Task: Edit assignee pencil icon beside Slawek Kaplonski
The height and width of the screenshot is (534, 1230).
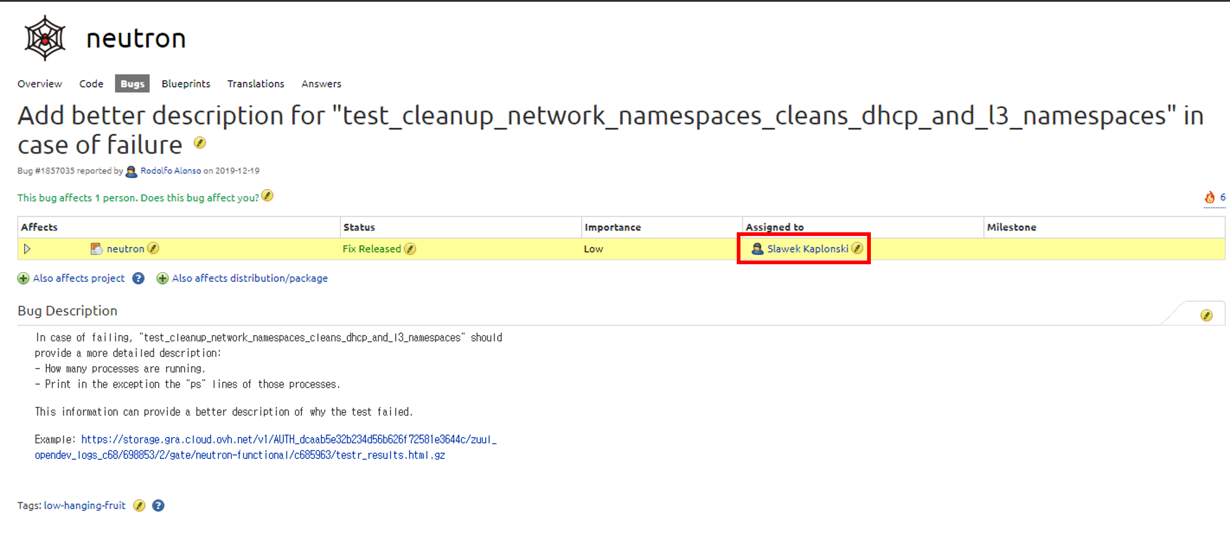Action: (857, 248)
